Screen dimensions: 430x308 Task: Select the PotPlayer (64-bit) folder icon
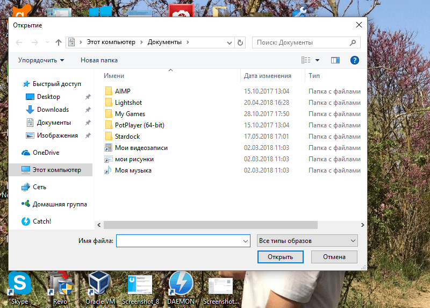coord(109,125)
